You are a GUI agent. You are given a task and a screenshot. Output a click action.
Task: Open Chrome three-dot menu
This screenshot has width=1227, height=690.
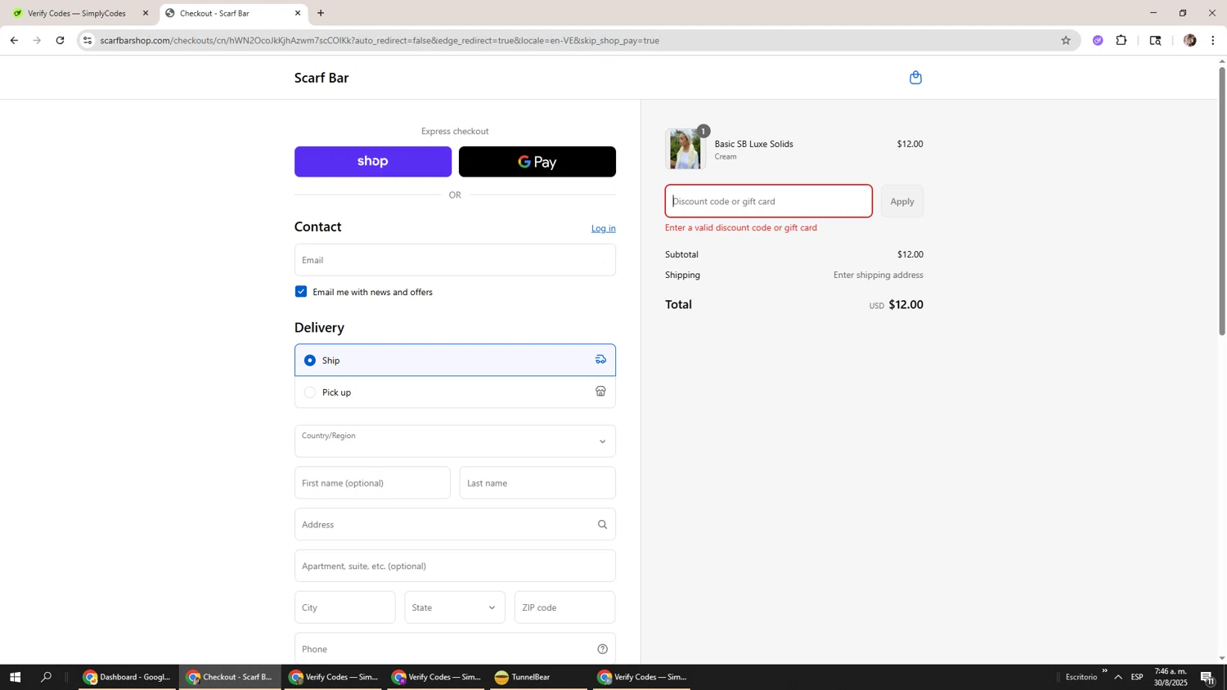tap(1212, 40)
